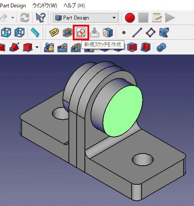Open the macros notepad dialog
The image size is (194, 206).
pyautogui.click(x=157, y=18)
